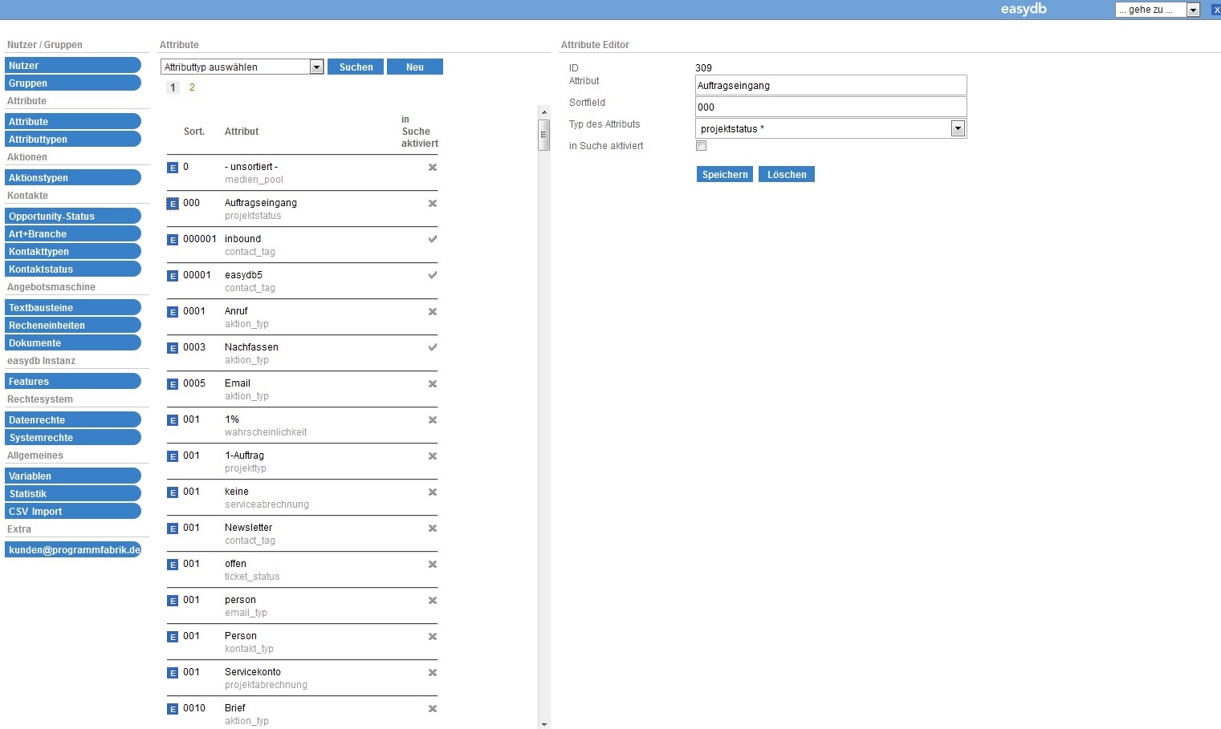The width and height of the screenshot is (1221, 729).
Task: Toggle search X mark for Auftragseingang
Action: pyautogui.click(x=433, y=204)
